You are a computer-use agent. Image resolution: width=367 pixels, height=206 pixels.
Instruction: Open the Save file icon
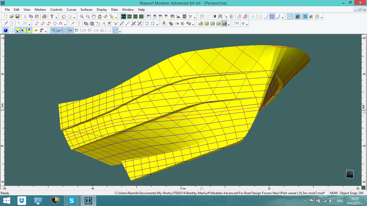tap(17, 16)
